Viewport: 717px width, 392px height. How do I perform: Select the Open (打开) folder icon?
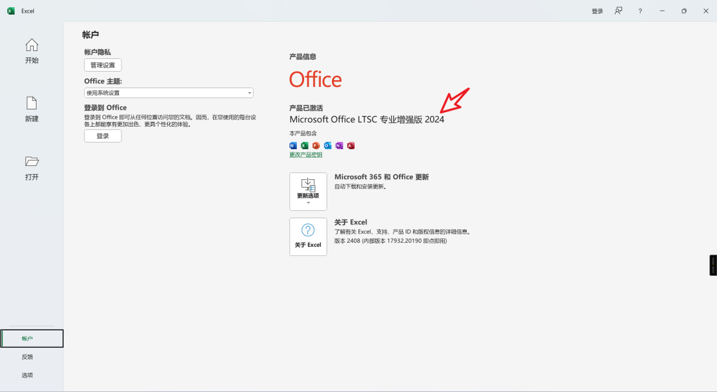point(32,161)
